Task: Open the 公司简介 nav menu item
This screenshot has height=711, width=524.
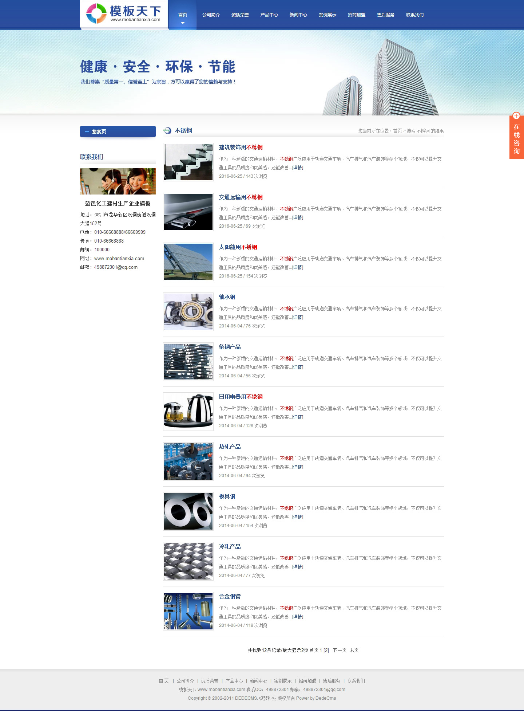Action: (211, 15)
